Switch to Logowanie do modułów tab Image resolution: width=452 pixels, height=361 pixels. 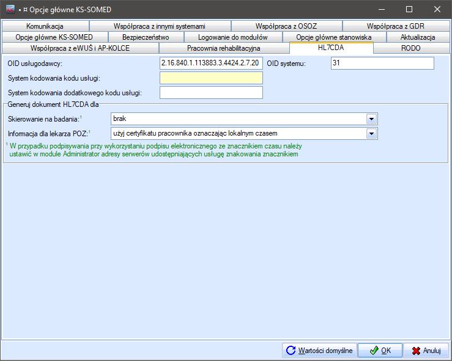(x=233, y=37)
